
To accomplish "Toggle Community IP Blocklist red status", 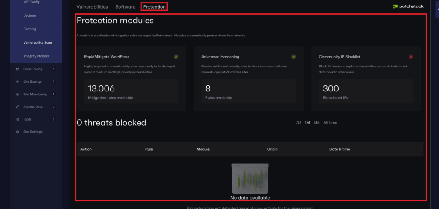I will click(x=411, y=57).
